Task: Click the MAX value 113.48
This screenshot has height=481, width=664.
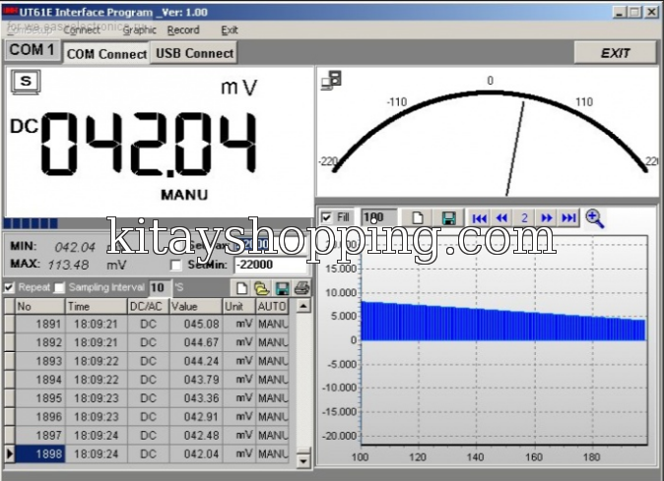Action: pyautogui.click(x=68, y=265)
